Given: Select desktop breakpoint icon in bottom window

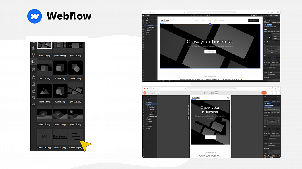Looking at the screenshot, I should (x=216, y=93).
